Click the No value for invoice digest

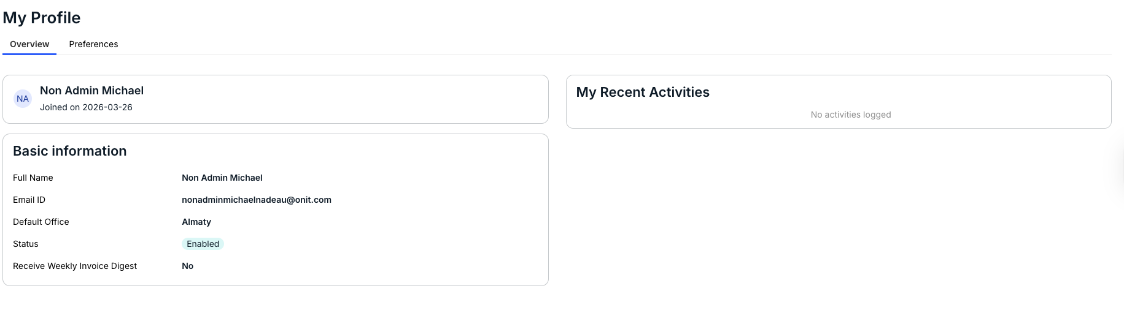[x=188, y=266]
